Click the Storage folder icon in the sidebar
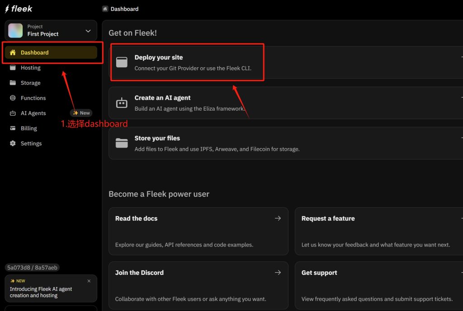Image resolution: width=463 pixels, height=311 pixels. coord(13,83)
